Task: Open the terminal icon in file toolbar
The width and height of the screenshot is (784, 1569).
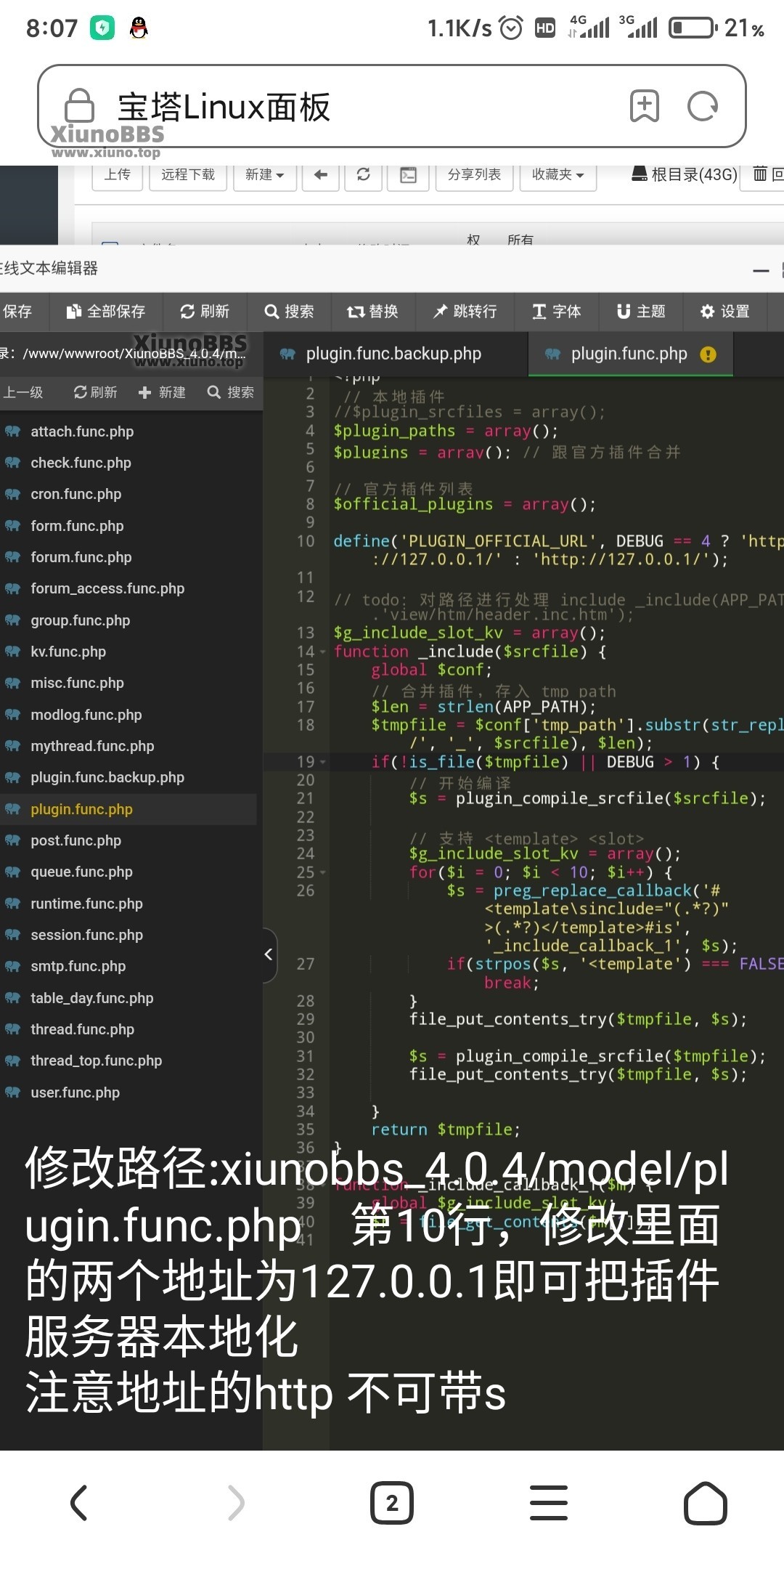Action: 409,174
